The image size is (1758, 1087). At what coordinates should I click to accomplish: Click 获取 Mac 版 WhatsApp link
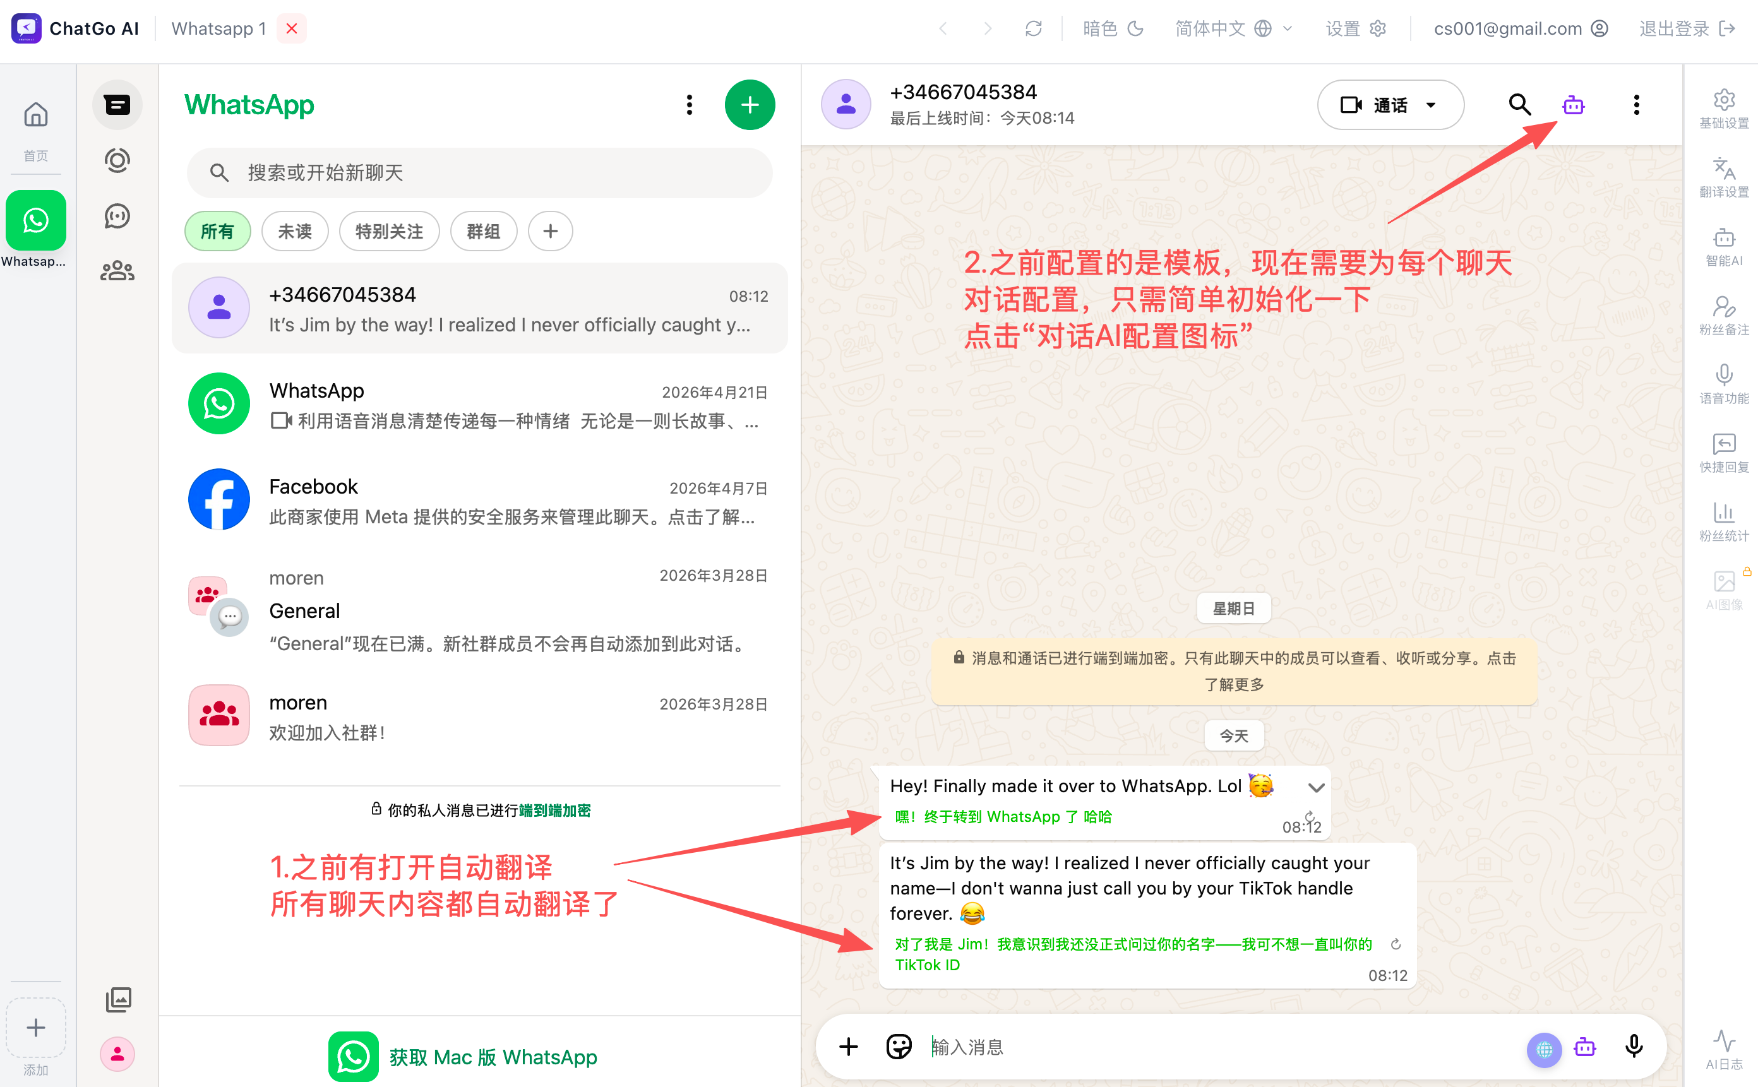pyautogui.click(x=462, y=1057)
